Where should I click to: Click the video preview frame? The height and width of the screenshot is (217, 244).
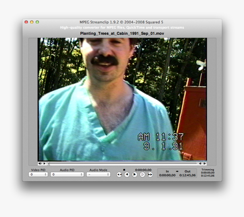122,99
